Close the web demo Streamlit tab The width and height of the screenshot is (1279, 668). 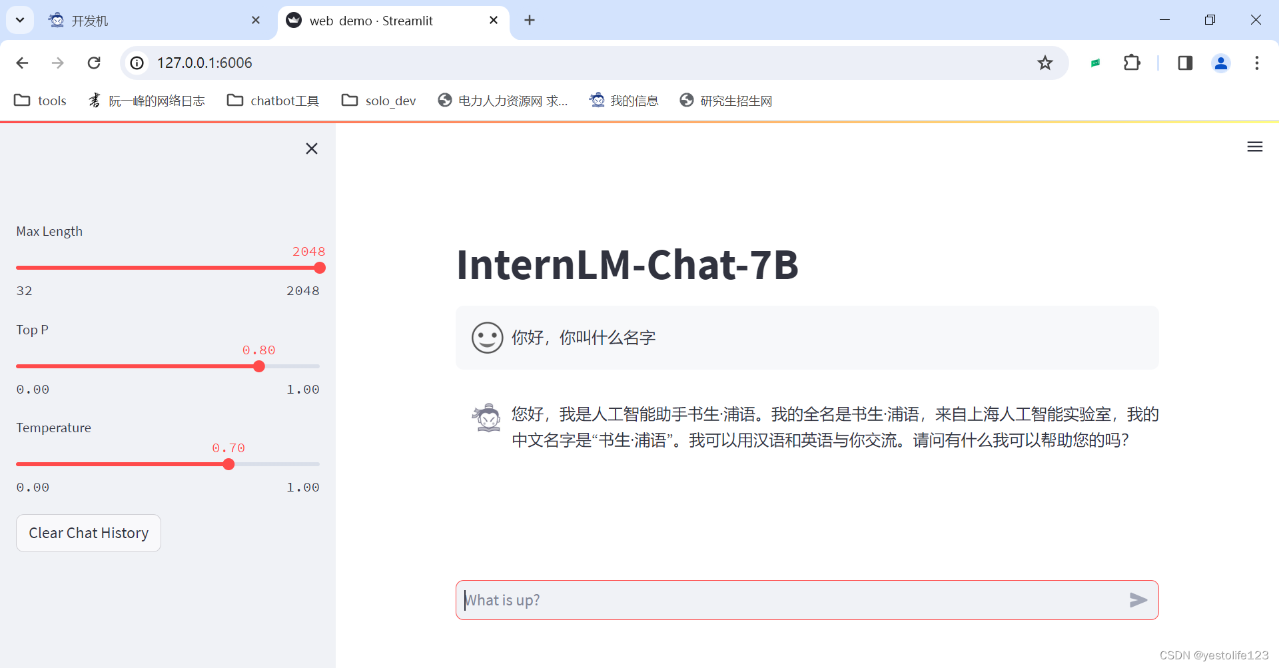click(494, 20)
